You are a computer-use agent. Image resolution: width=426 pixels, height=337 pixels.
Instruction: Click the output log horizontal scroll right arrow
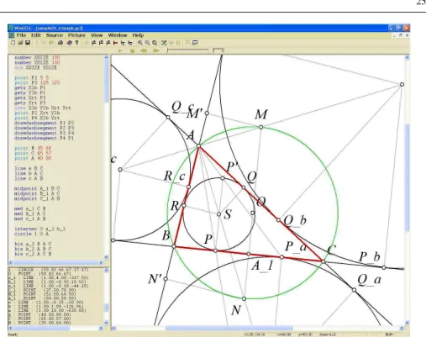(x=101, y=328)
